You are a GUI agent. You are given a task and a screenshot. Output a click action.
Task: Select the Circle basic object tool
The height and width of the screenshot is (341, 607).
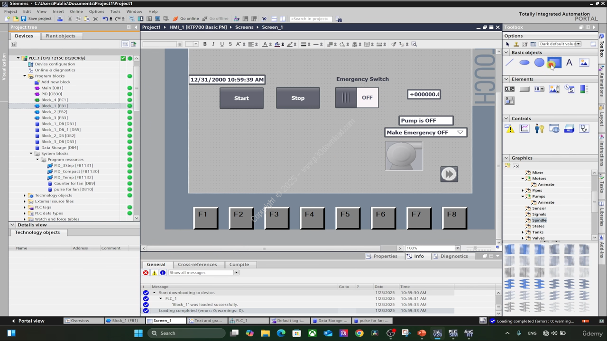click(539, 63)
